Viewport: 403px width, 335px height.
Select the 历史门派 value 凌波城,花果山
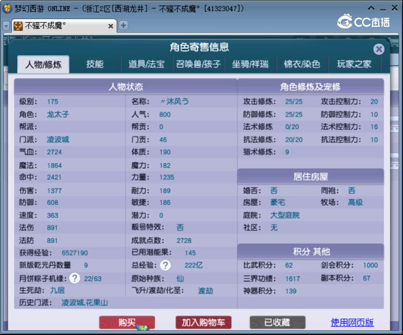(x=85, y=303)
